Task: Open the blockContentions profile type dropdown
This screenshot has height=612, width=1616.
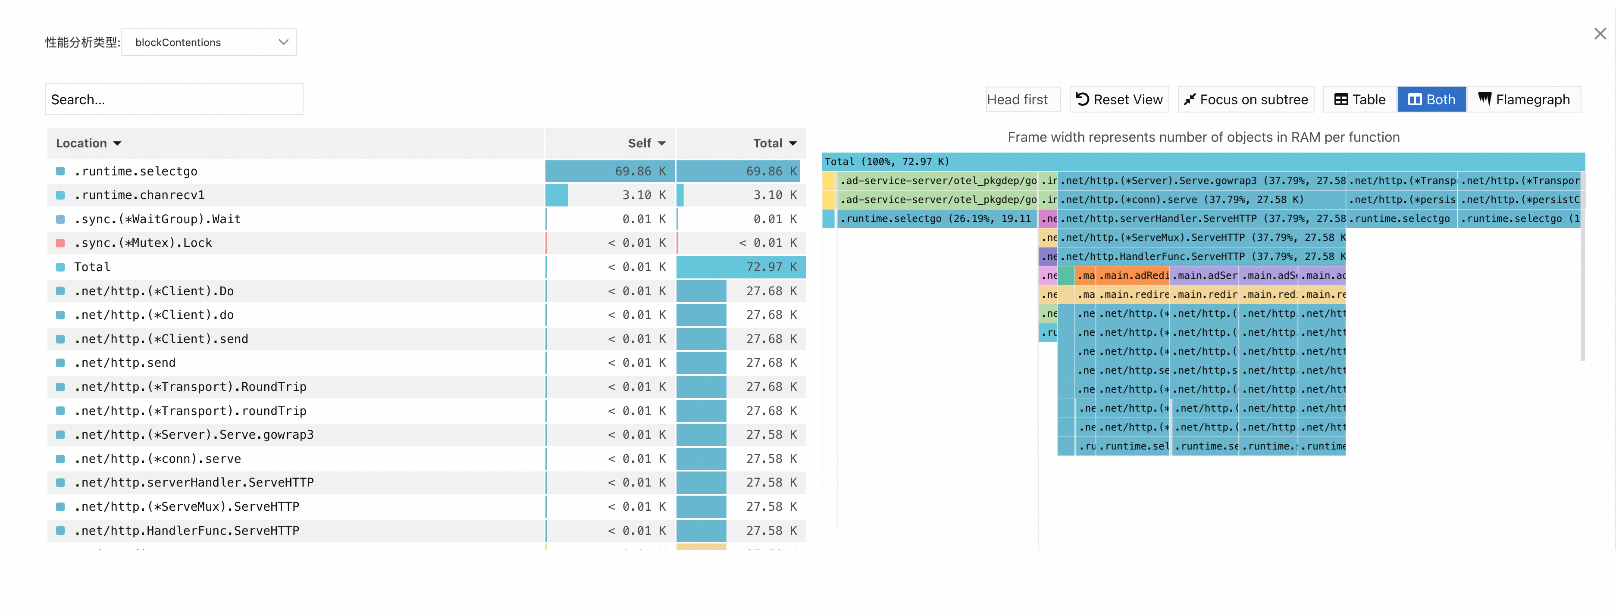Action: click(208, 43)
